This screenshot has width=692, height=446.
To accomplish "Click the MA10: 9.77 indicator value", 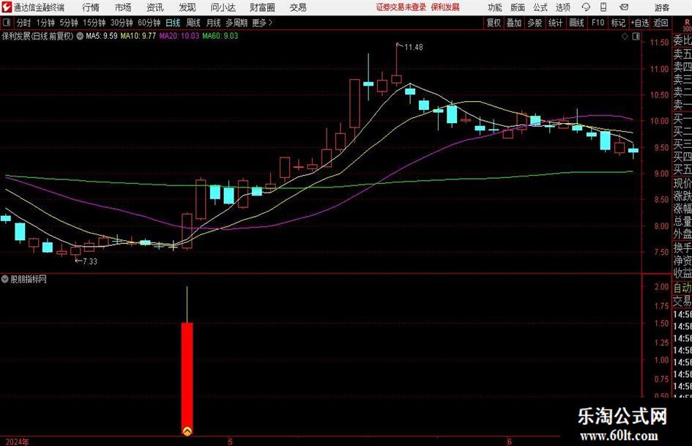I will pyautogui.click(x=138, y=36).
